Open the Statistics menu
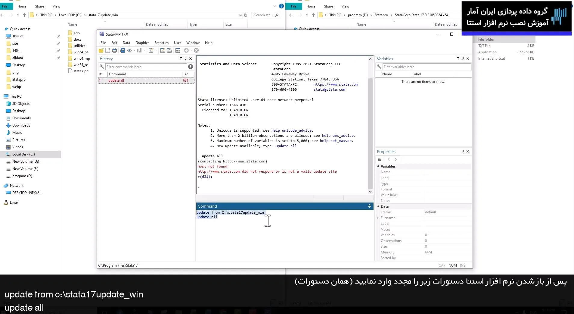Screen dimensions: 574x314 click(x=161, y=43)
